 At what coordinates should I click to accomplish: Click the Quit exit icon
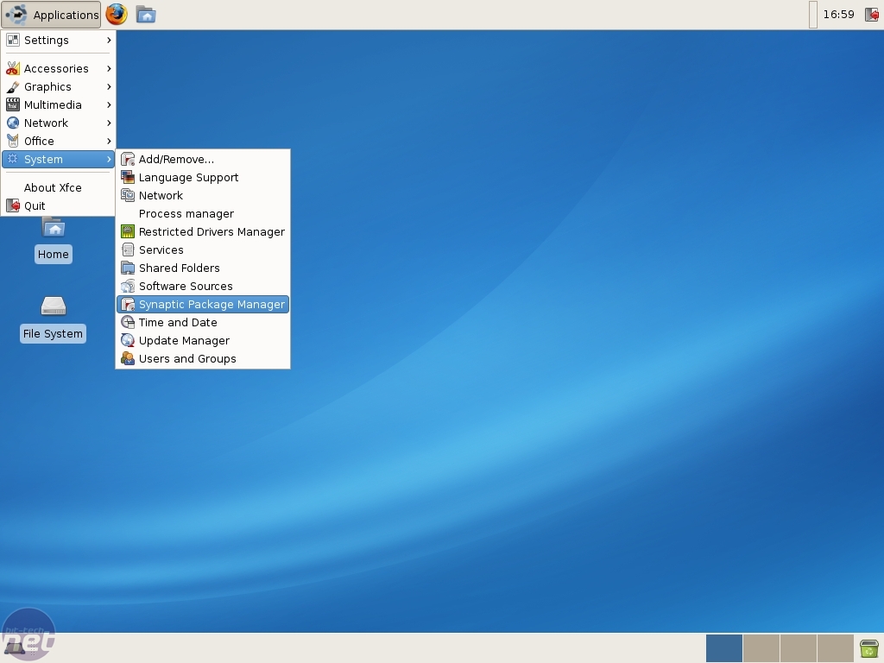click(x=12, y=205)
